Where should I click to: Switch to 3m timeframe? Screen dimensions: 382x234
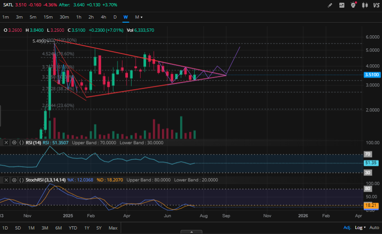(x=19, y=17)
